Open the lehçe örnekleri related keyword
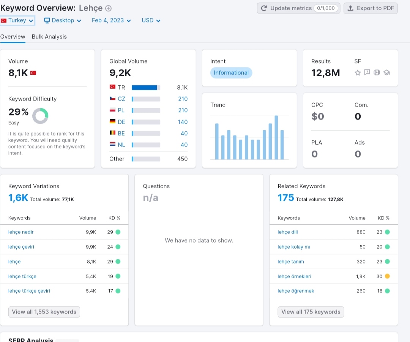The height and width of the screenshot is (342, 410). [295, 276]
